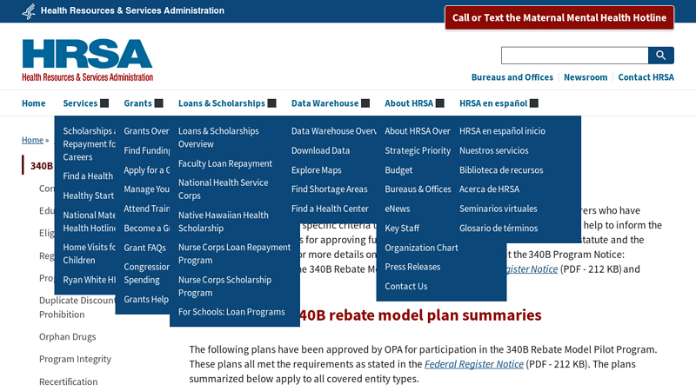696x391 pixels.
Task: Open the Contact HRSA link
Action: point(646,77)
